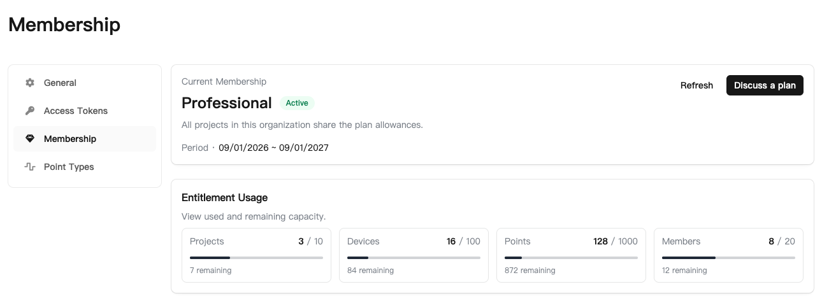This screenshot has width=822, height=296.
Task: Select Membership in the sidebar
Action: pyautogui.click(x=85, y=139)
